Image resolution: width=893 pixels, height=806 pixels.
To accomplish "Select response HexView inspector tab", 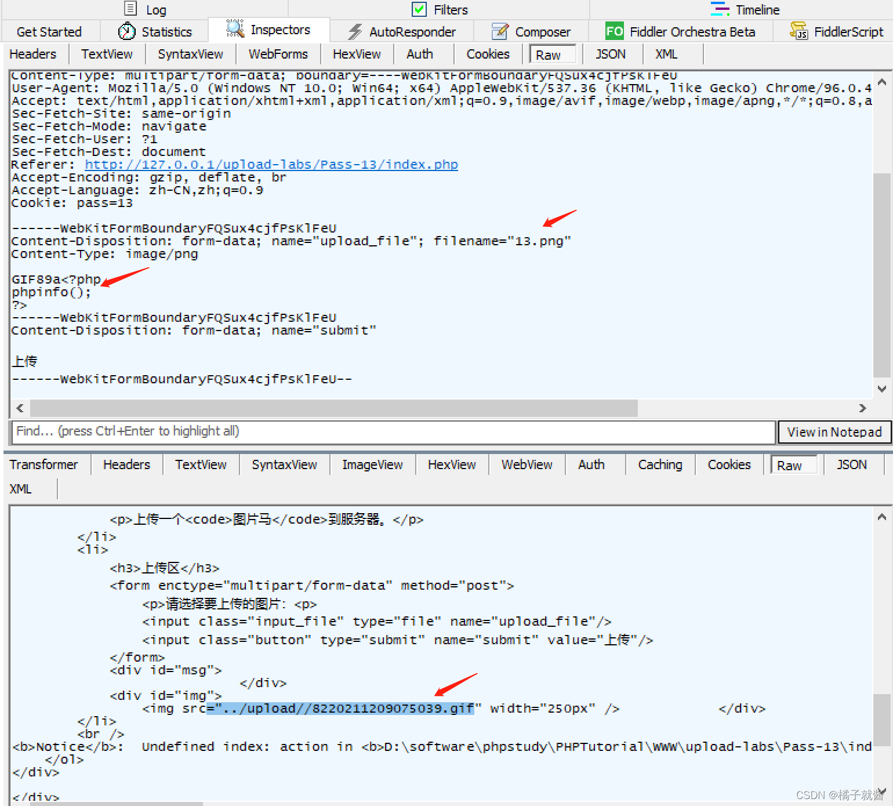I will coord(452,464).
